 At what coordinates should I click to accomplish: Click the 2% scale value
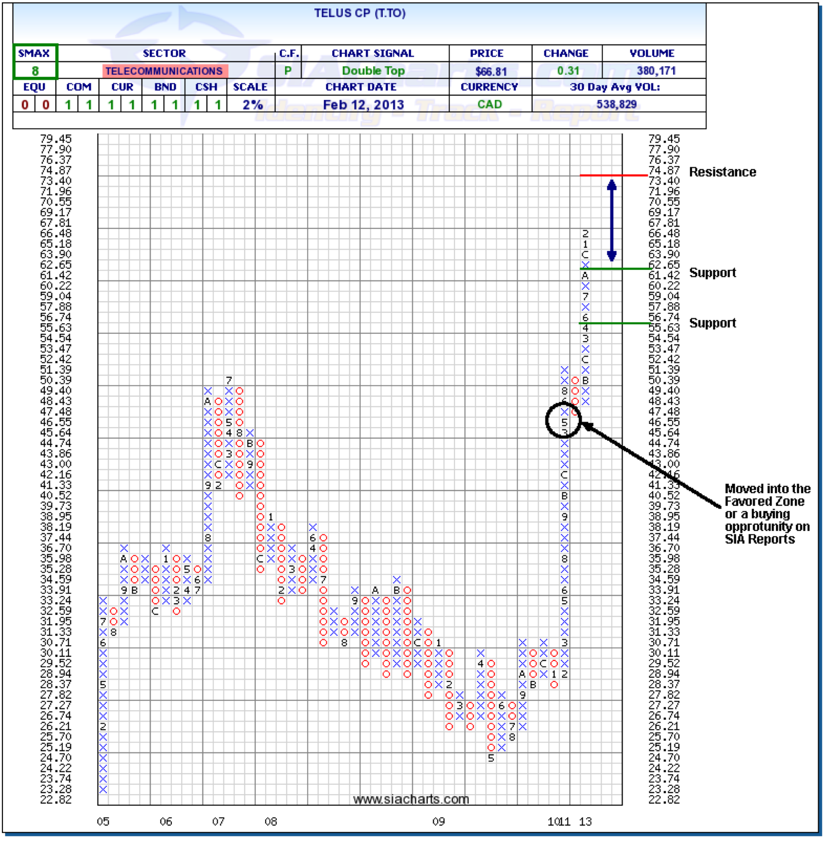252,105
